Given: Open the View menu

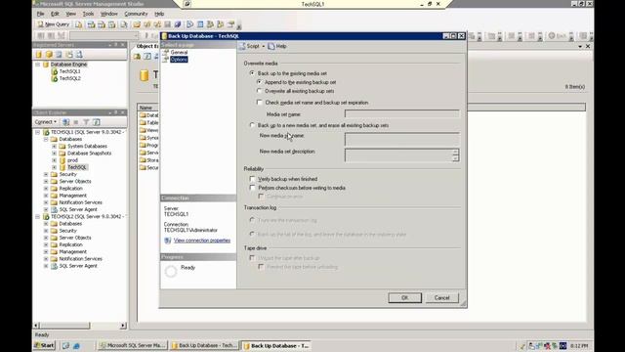Looking at the screenshot, I should (70, 14).
